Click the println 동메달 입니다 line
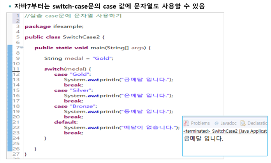The image size is (271, 163). (x=118, y=112)
